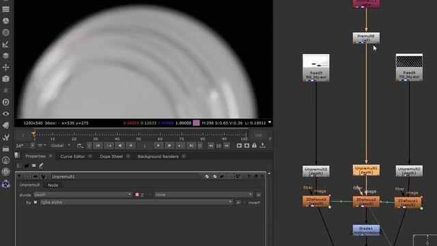Click the capture/export icon in playback bar
437x246 pixels.
tap(262, 146)
